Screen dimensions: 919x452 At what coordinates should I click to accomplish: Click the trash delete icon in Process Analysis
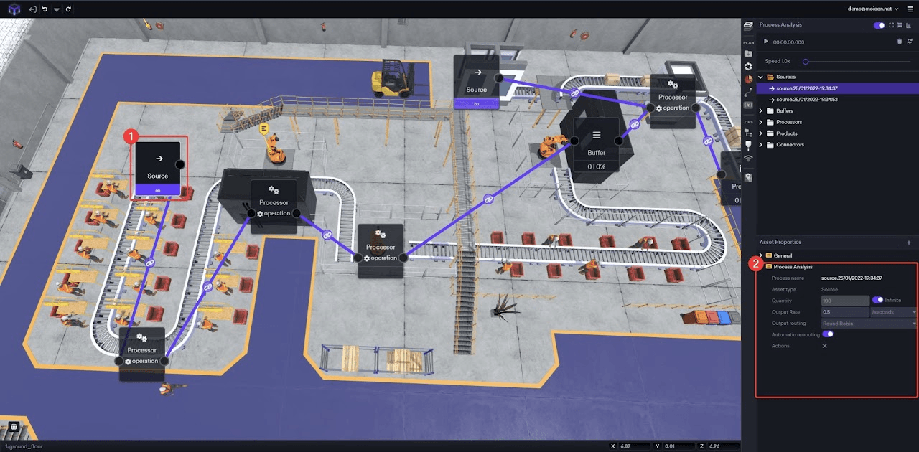click(900, 42)
